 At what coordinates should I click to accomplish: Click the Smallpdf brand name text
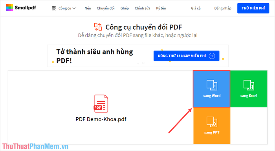26,8
